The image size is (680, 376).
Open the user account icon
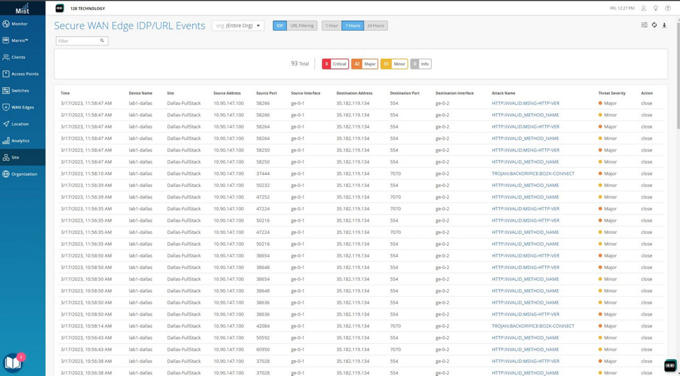643,8
